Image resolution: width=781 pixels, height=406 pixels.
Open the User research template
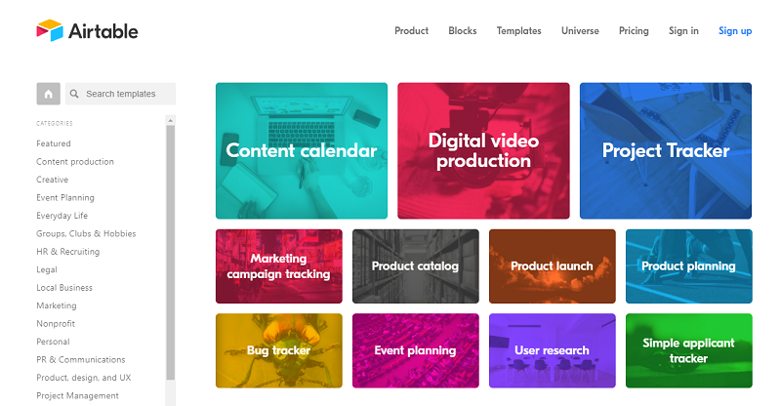(553, 350)
